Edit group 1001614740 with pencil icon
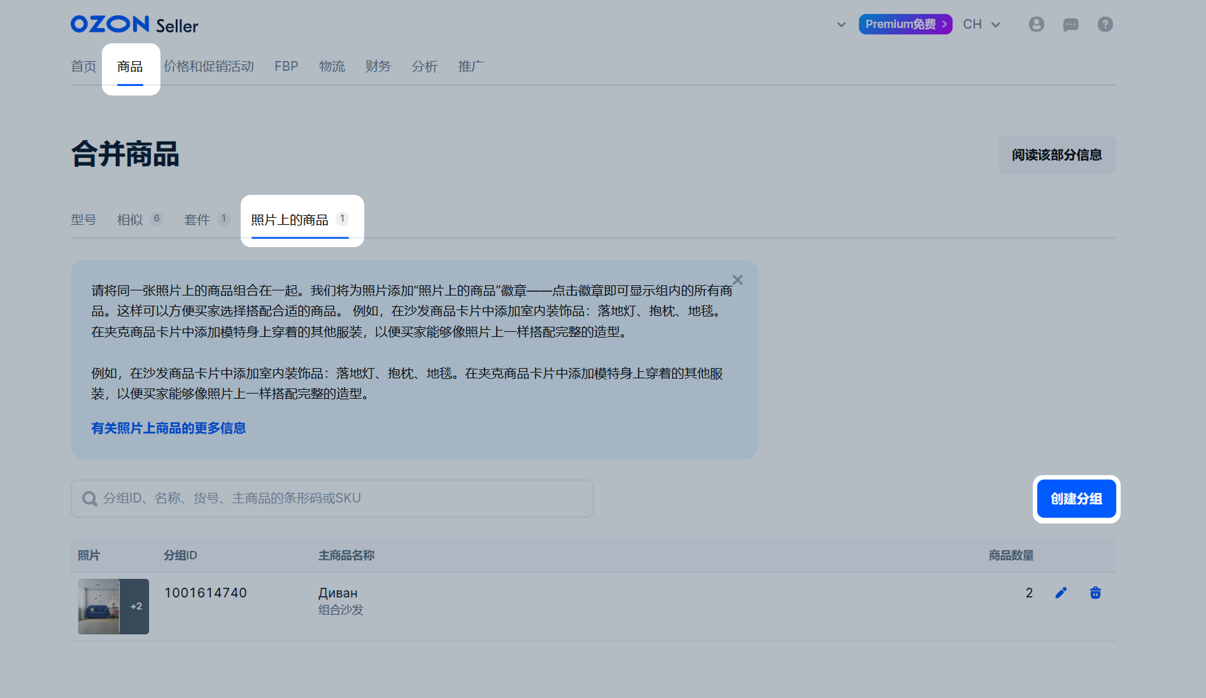The height and width of the screenshot is (698, 1206). point(1061,593)
